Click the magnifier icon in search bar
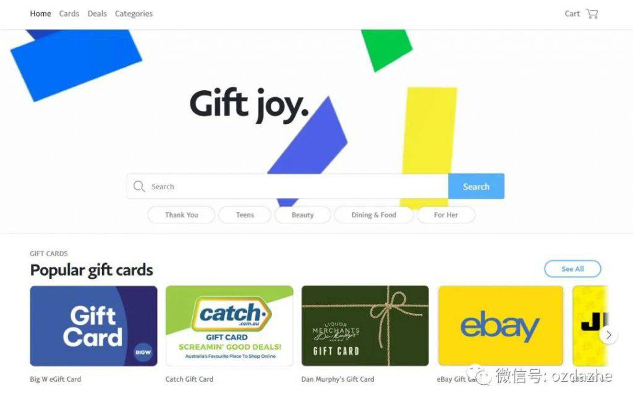The width and height of the screenshot is (633, 404). 139,186
